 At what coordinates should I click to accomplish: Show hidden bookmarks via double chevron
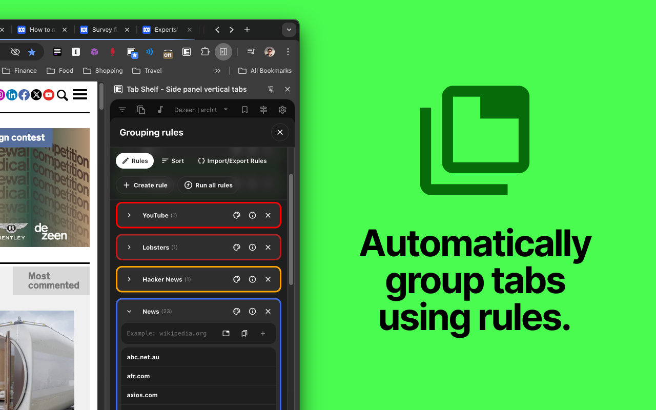[x=218, y=71]
